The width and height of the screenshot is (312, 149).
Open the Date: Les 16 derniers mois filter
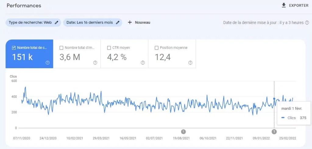[x=90, y=22]
